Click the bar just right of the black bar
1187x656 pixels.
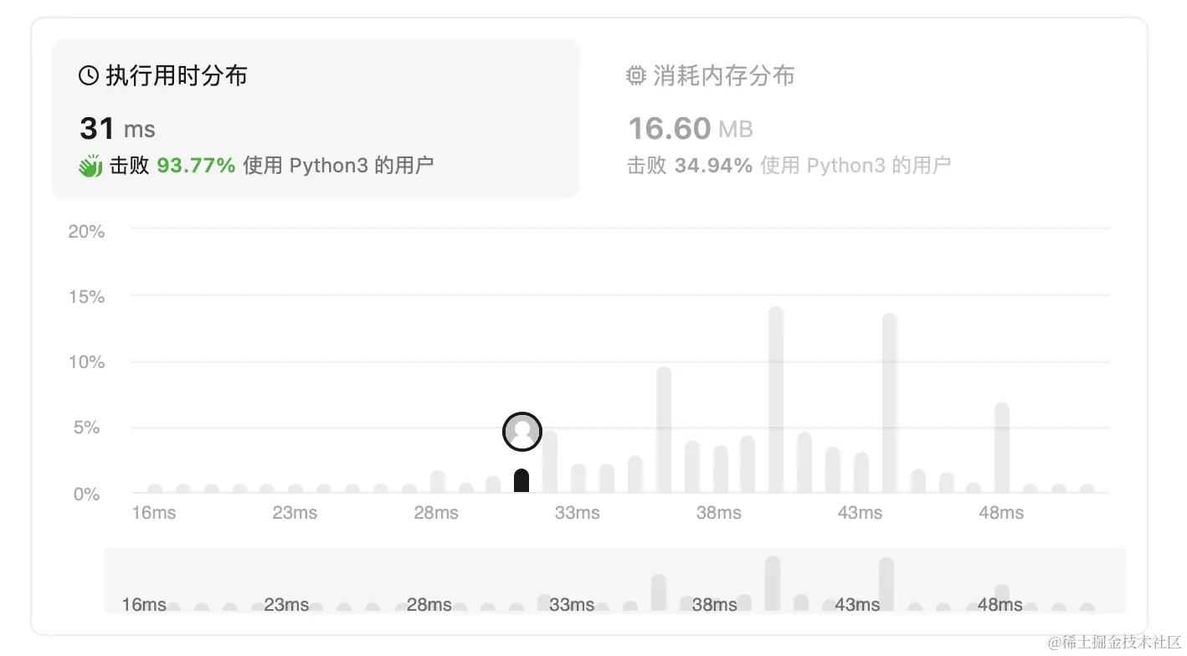pyautogui.click(x=550, y=462)
